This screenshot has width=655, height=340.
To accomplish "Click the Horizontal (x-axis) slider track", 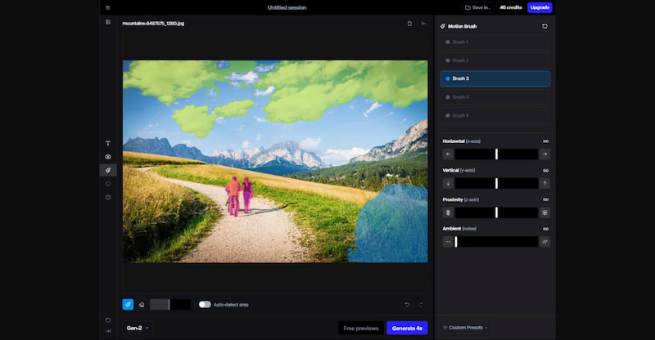I will pos(496,154).
